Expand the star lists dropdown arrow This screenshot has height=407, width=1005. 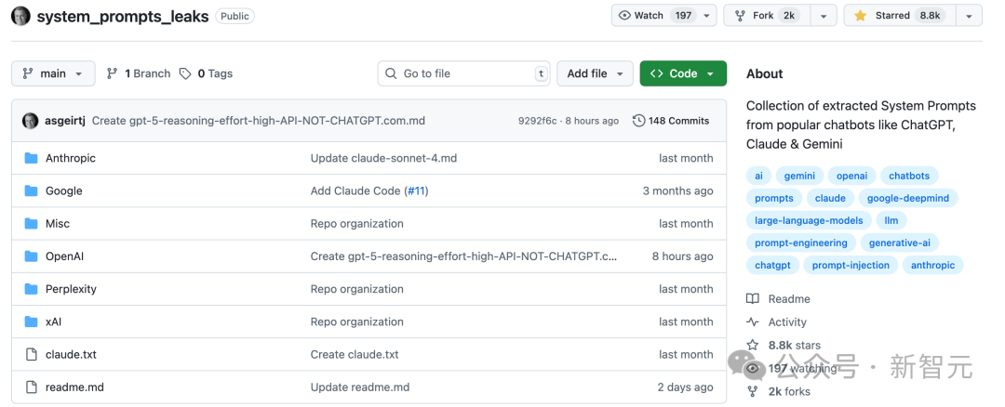tap(969, 16)
